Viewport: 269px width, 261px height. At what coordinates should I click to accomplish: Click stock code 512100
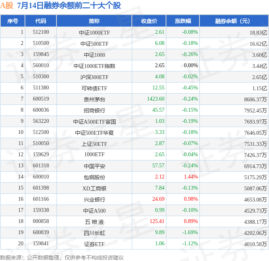(41, 32)
